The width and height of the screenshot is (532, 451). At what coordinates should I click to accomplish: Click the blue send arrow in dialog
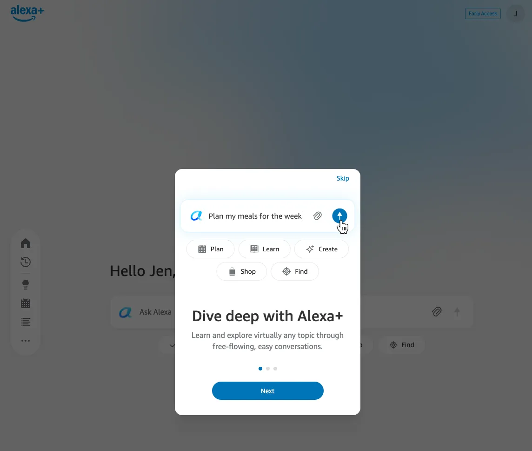point(339,216)
